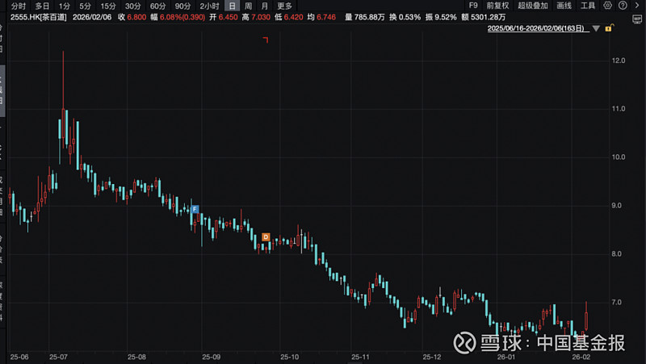Toggle the yellow lock icon for date range
Screen dimensions: 646x364
click(610, 28)
